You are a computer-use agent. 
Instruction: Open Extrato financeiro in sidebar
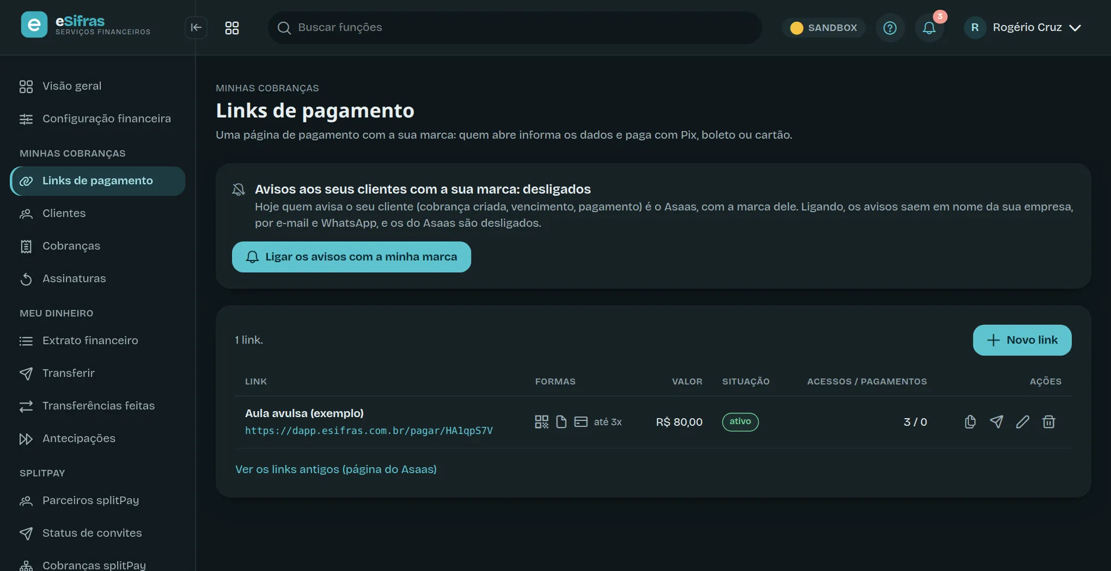pyautogui.click(x=97, y=341)
